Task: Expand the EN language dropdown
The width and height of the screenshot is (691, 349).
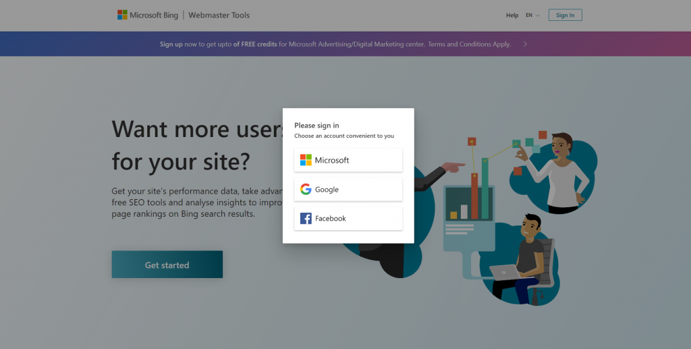Action: 532,16
